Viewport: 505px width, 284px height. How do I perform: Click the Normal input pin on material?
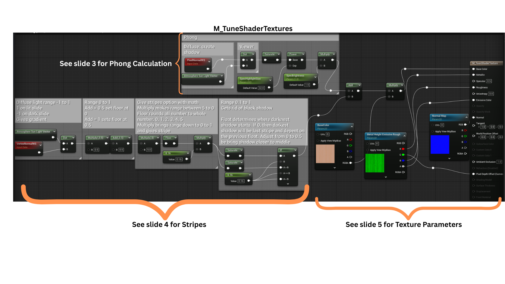click(x=474, y=118)
